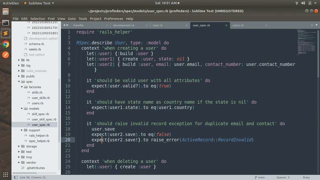This screenshot has height=180, width=320.
Task: Click the main git branch indicator
Action: click(259, 177)
